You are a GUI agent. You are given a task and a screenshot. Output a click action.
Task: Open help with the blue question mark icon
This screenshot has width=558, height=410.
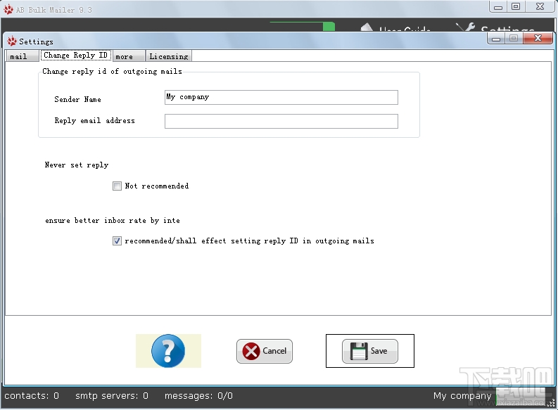[x=168, y=351]
